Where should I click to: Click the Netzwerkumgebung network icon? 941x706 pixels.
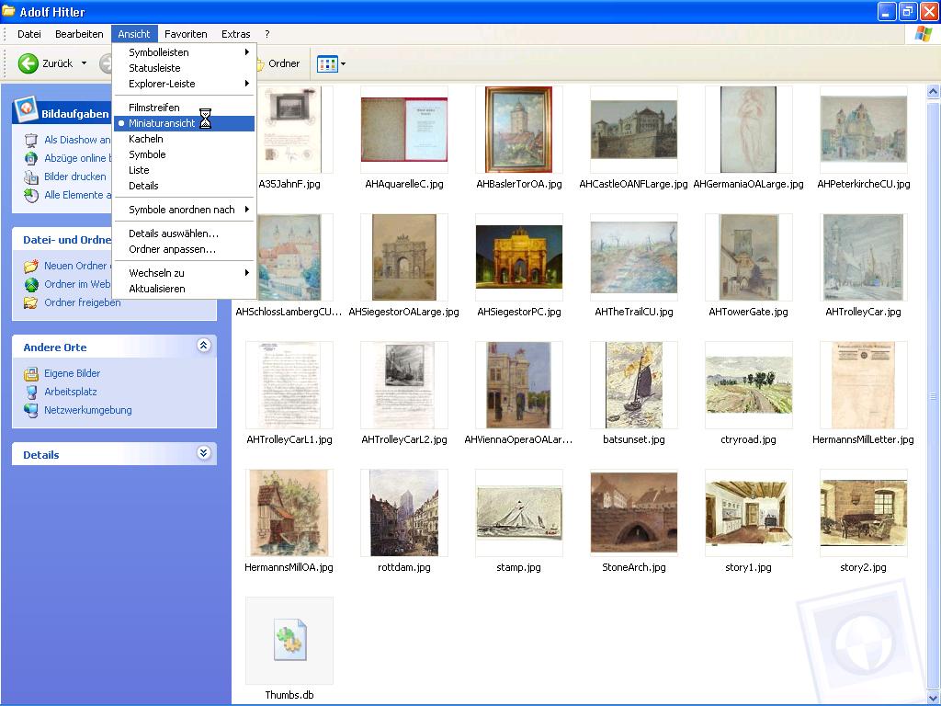click(x=30, y=411)
